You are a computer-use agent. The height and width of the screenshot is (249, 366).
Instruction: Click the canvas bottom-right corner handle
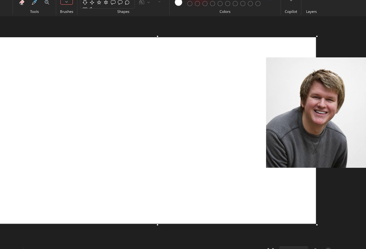(317, 225)
